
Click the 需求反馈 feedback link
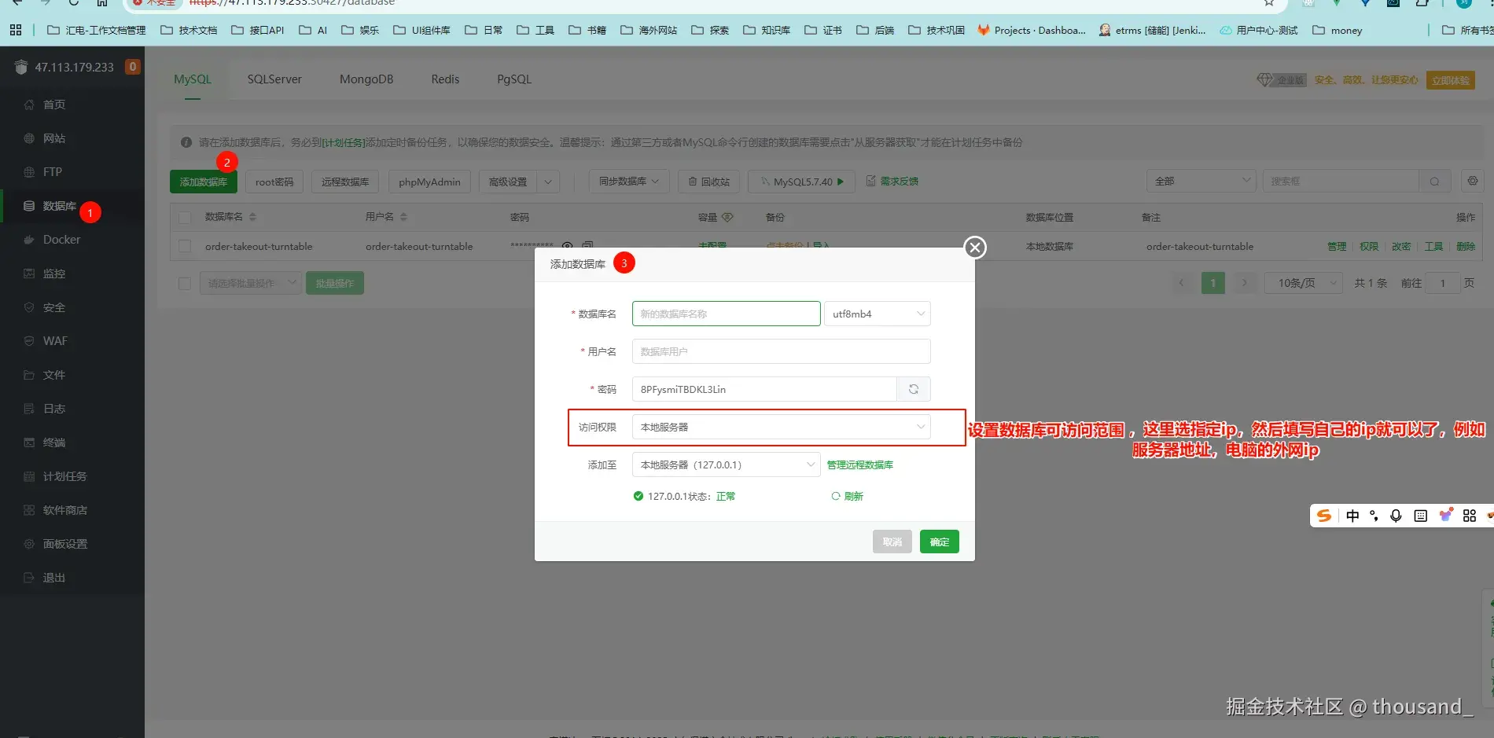click(x=892, y=182)
